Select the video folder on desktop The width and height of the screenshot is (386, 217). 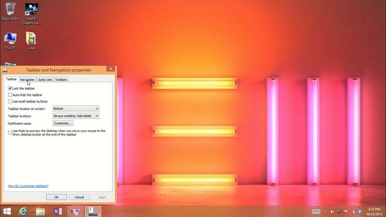(31, 41)
